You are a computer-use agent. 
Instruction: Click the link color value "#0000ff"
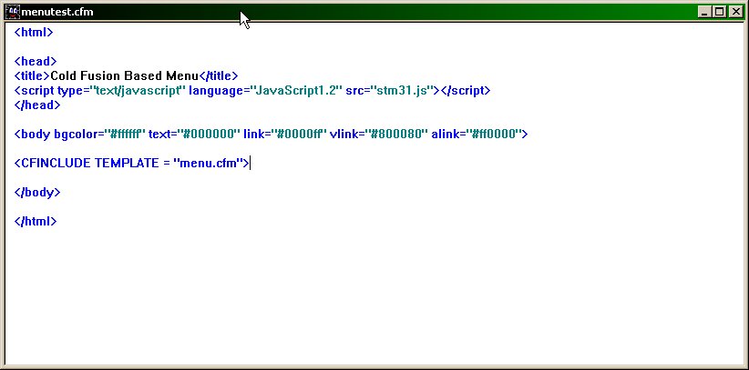[300, 134]
